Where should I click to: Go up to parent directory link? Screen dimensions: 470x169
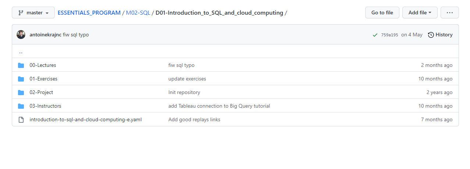pyautogui.click(x=21, y=52)
